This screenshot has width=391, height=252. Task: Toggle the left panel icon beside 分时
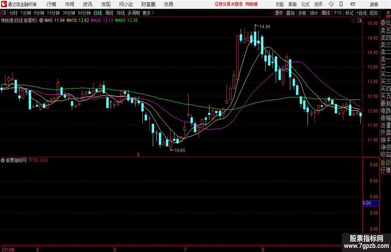coord(4,13)
